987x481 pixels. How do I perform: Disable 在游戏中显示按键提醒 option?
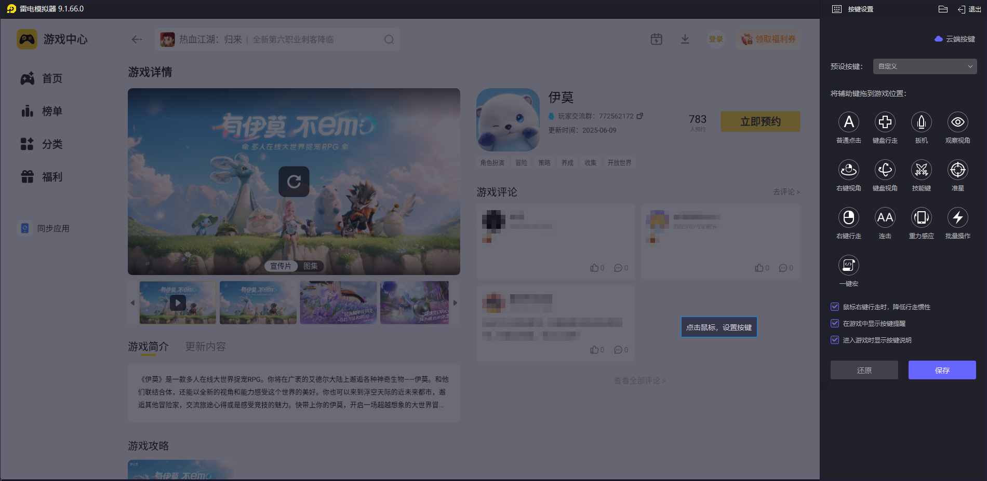(835, 323)
